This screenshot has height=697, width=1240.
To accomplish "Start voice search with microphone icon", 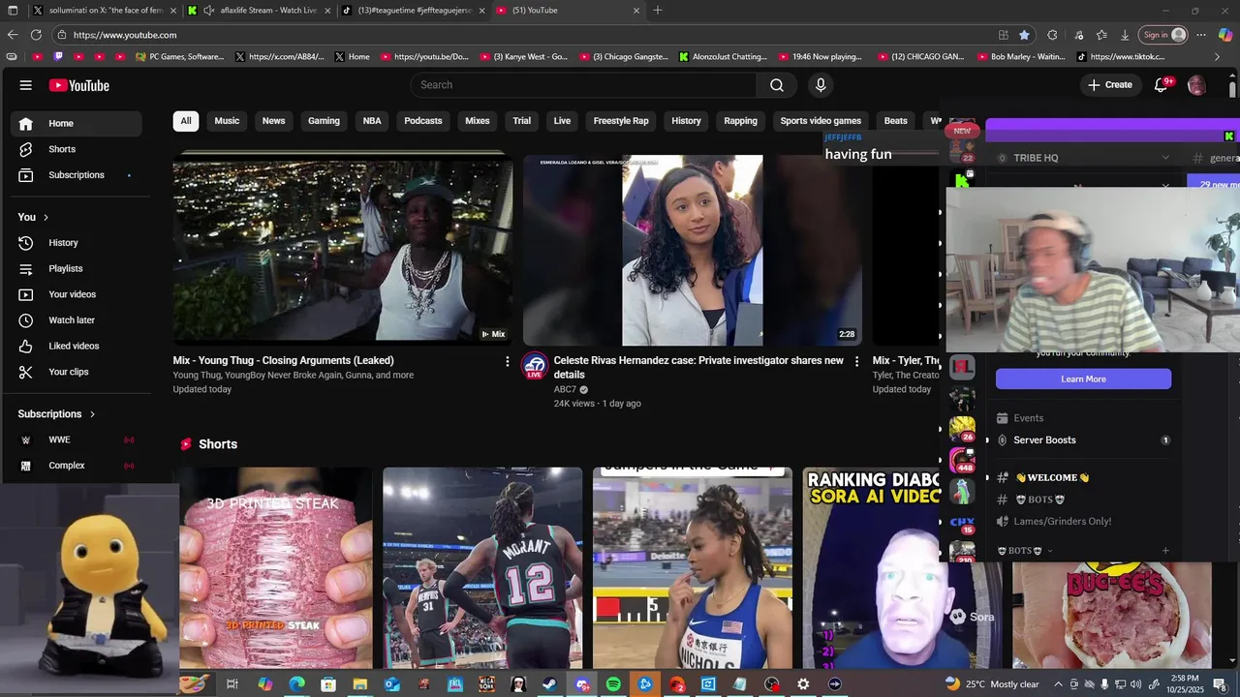I will click(821, 85).
